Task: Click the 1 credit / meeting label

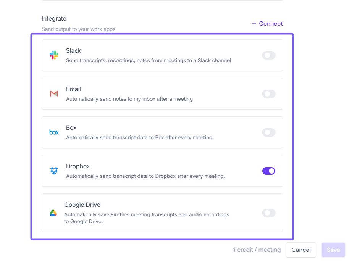Action: point(257,250)
